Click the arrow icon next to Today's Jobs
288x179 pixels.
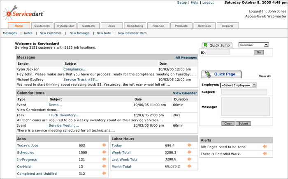tap(104, 145)
